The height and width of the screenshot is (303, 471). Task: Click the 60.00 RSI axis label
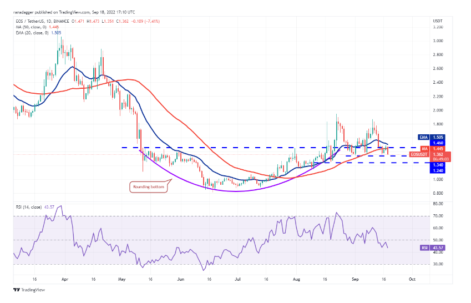438,228
